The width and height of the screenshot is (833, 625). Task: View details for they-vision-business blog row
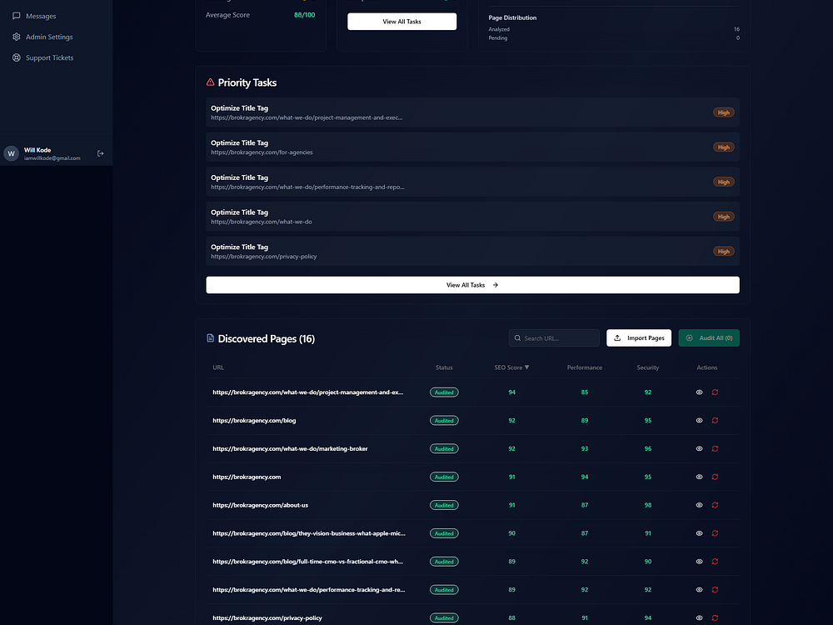(699, 533)
